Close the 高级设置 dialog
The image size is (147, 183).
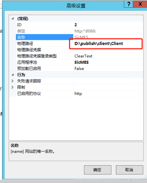click(140, 4)
